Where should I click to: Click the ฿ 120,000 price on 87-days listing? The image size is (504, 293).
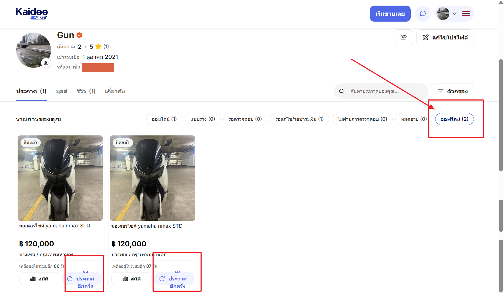[129, 244]
